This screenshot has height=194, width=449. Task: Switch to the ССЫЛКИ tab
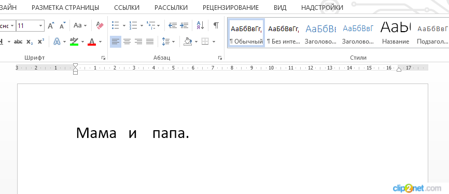point(127,7)
